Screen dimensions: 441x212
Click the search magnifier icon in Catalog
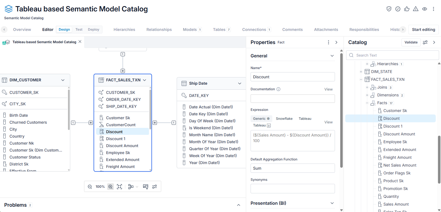[x=351, y=55]
